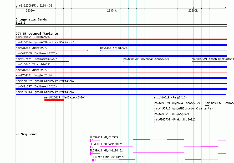Click the purple nsv6559865 variant bar
Viewport: 234px width, 163px height.
(207, 106)
